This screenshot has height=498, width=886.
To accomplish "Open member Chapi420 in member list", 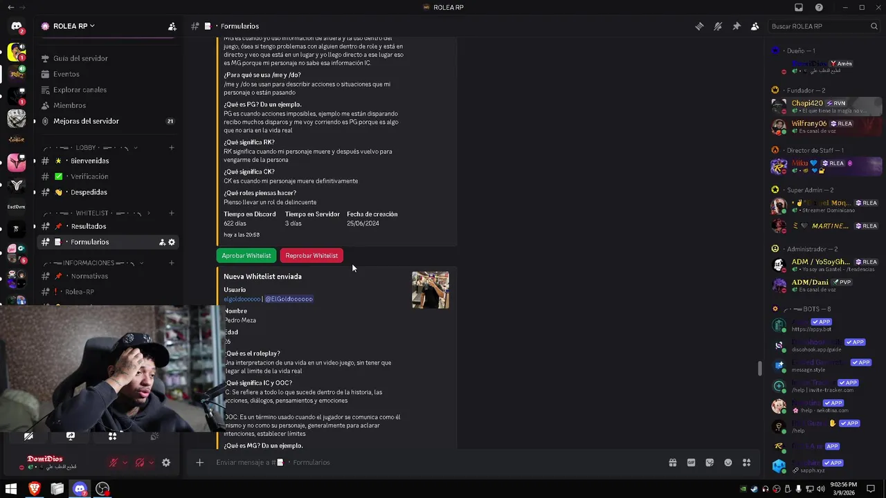I will click(826, 106).
